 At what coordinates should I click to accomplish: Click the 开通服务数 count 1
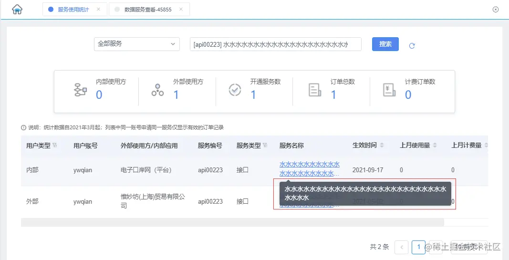pos(253,95)
